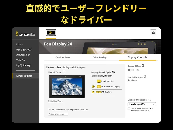Image resolution: width=173 pixels, height=130 pixels.
Task: Go to Home in the sidebar
Action: (20, 44)
